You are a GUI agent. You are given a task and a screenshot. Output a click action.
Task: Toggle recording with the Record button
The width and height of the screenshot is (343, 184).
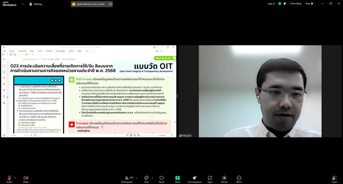click(224, 178)
